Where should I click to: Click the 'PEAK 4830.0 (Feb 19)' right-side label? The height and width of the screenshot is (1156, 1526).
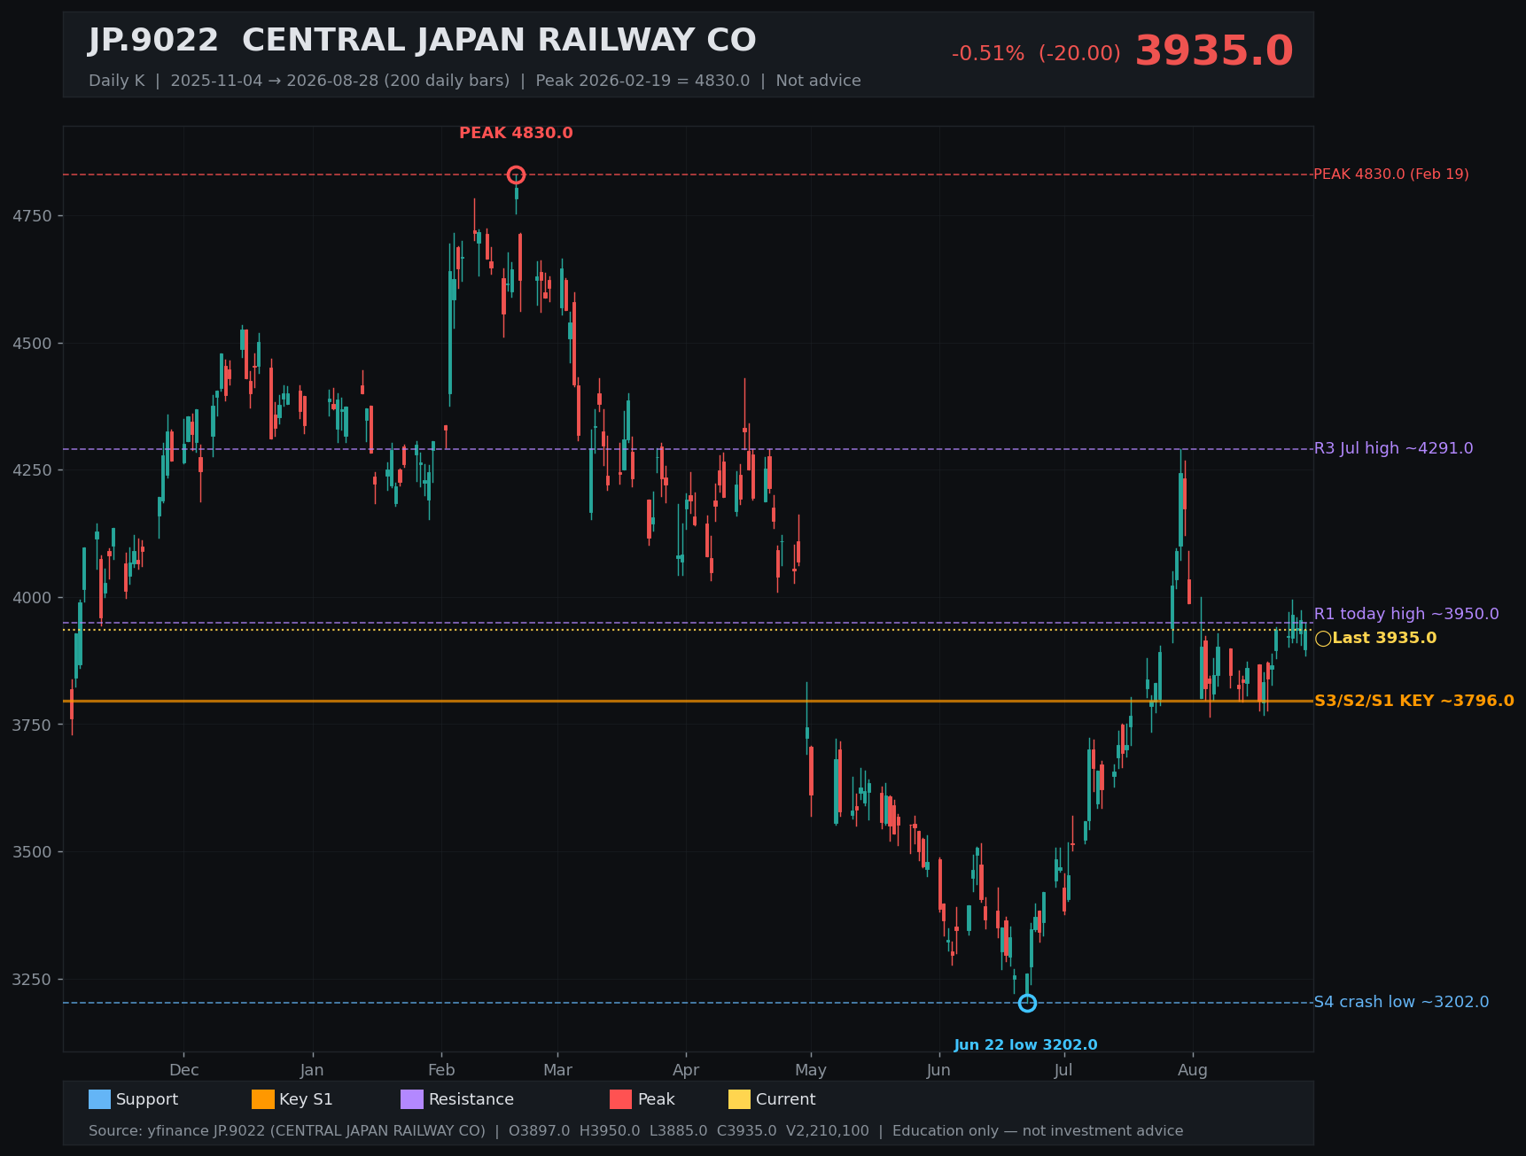(x=1391, y=175)
